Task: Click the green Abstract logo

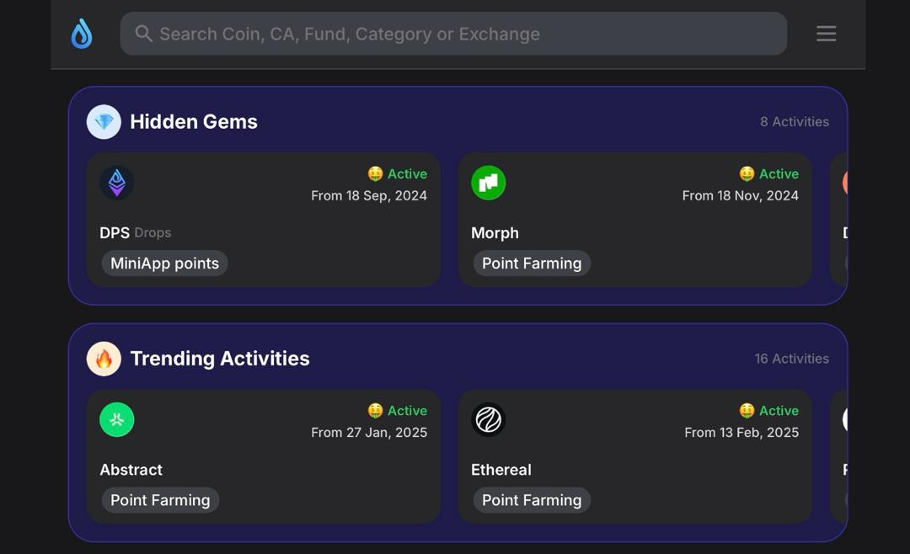Action: (x=117, y=419)
